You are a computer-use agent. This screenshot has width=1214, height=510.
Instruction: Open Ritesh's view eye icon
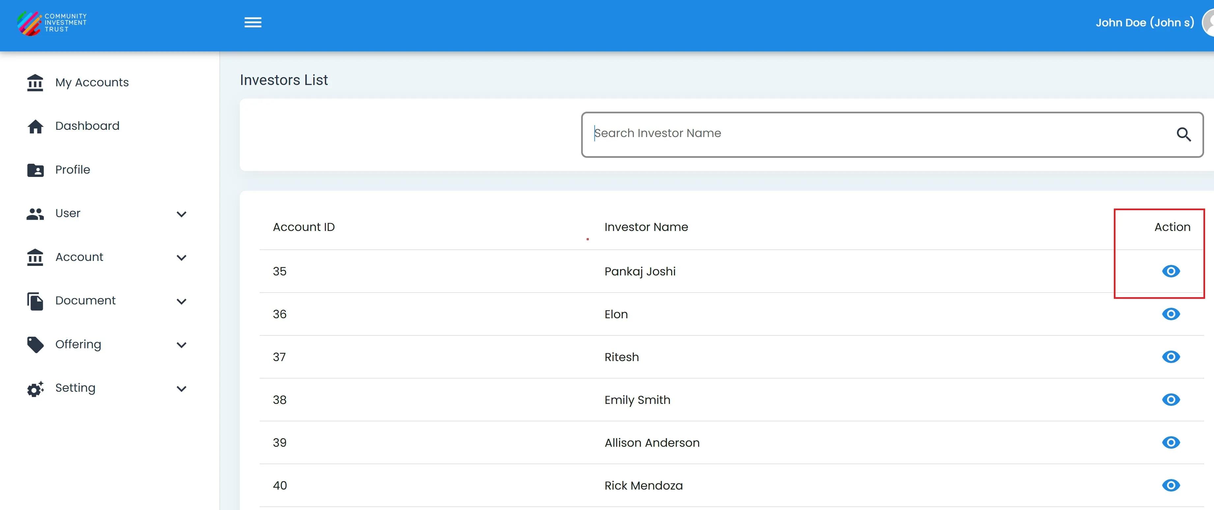[1171, 357]
